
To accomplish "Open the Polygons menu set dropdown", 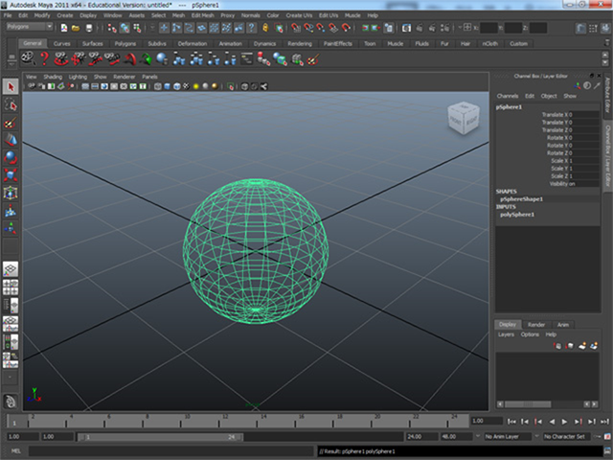I will pyautogui.click(x=30, y=27).
